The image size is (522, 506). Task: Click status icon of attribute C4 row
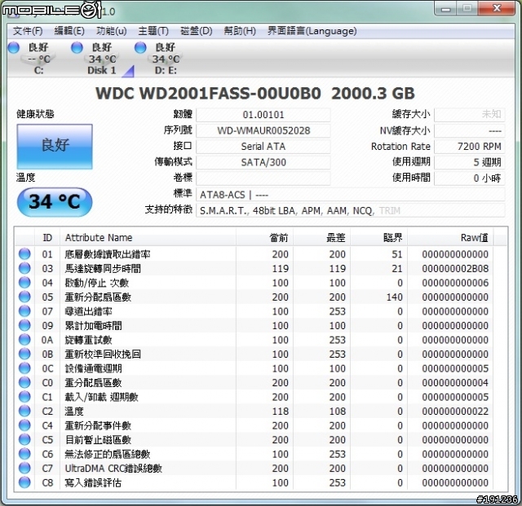[x=24, y=425]
